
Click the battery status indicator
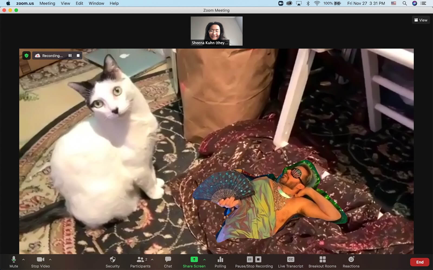[x=332, y=3]
